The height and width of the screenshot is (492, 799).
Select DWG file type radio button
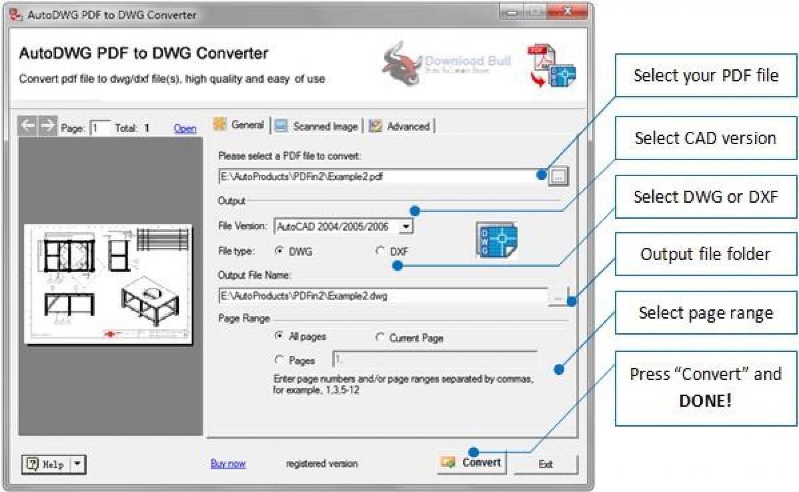[x=279, y=251]
